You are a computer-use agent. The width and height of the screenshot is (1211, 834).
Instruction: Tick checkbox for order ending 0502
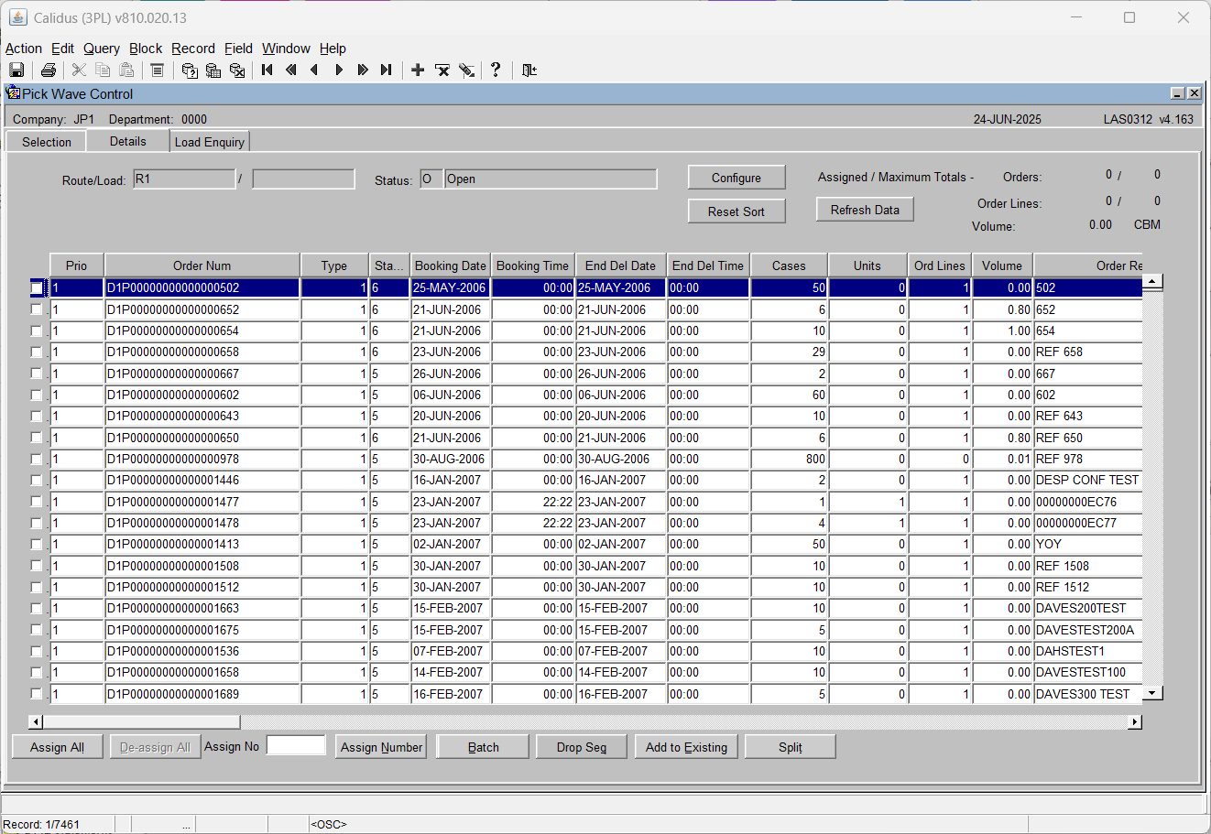(37, 288)
